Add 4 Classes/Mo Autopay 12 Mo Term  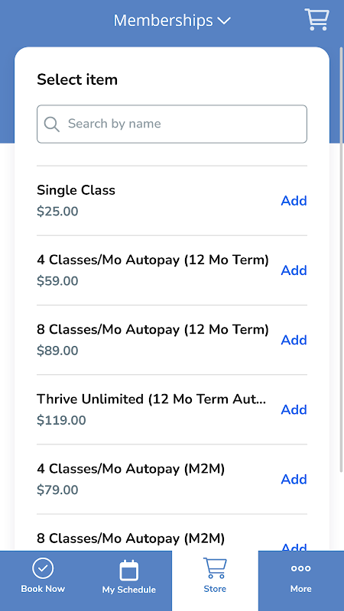tap(294, 270)
